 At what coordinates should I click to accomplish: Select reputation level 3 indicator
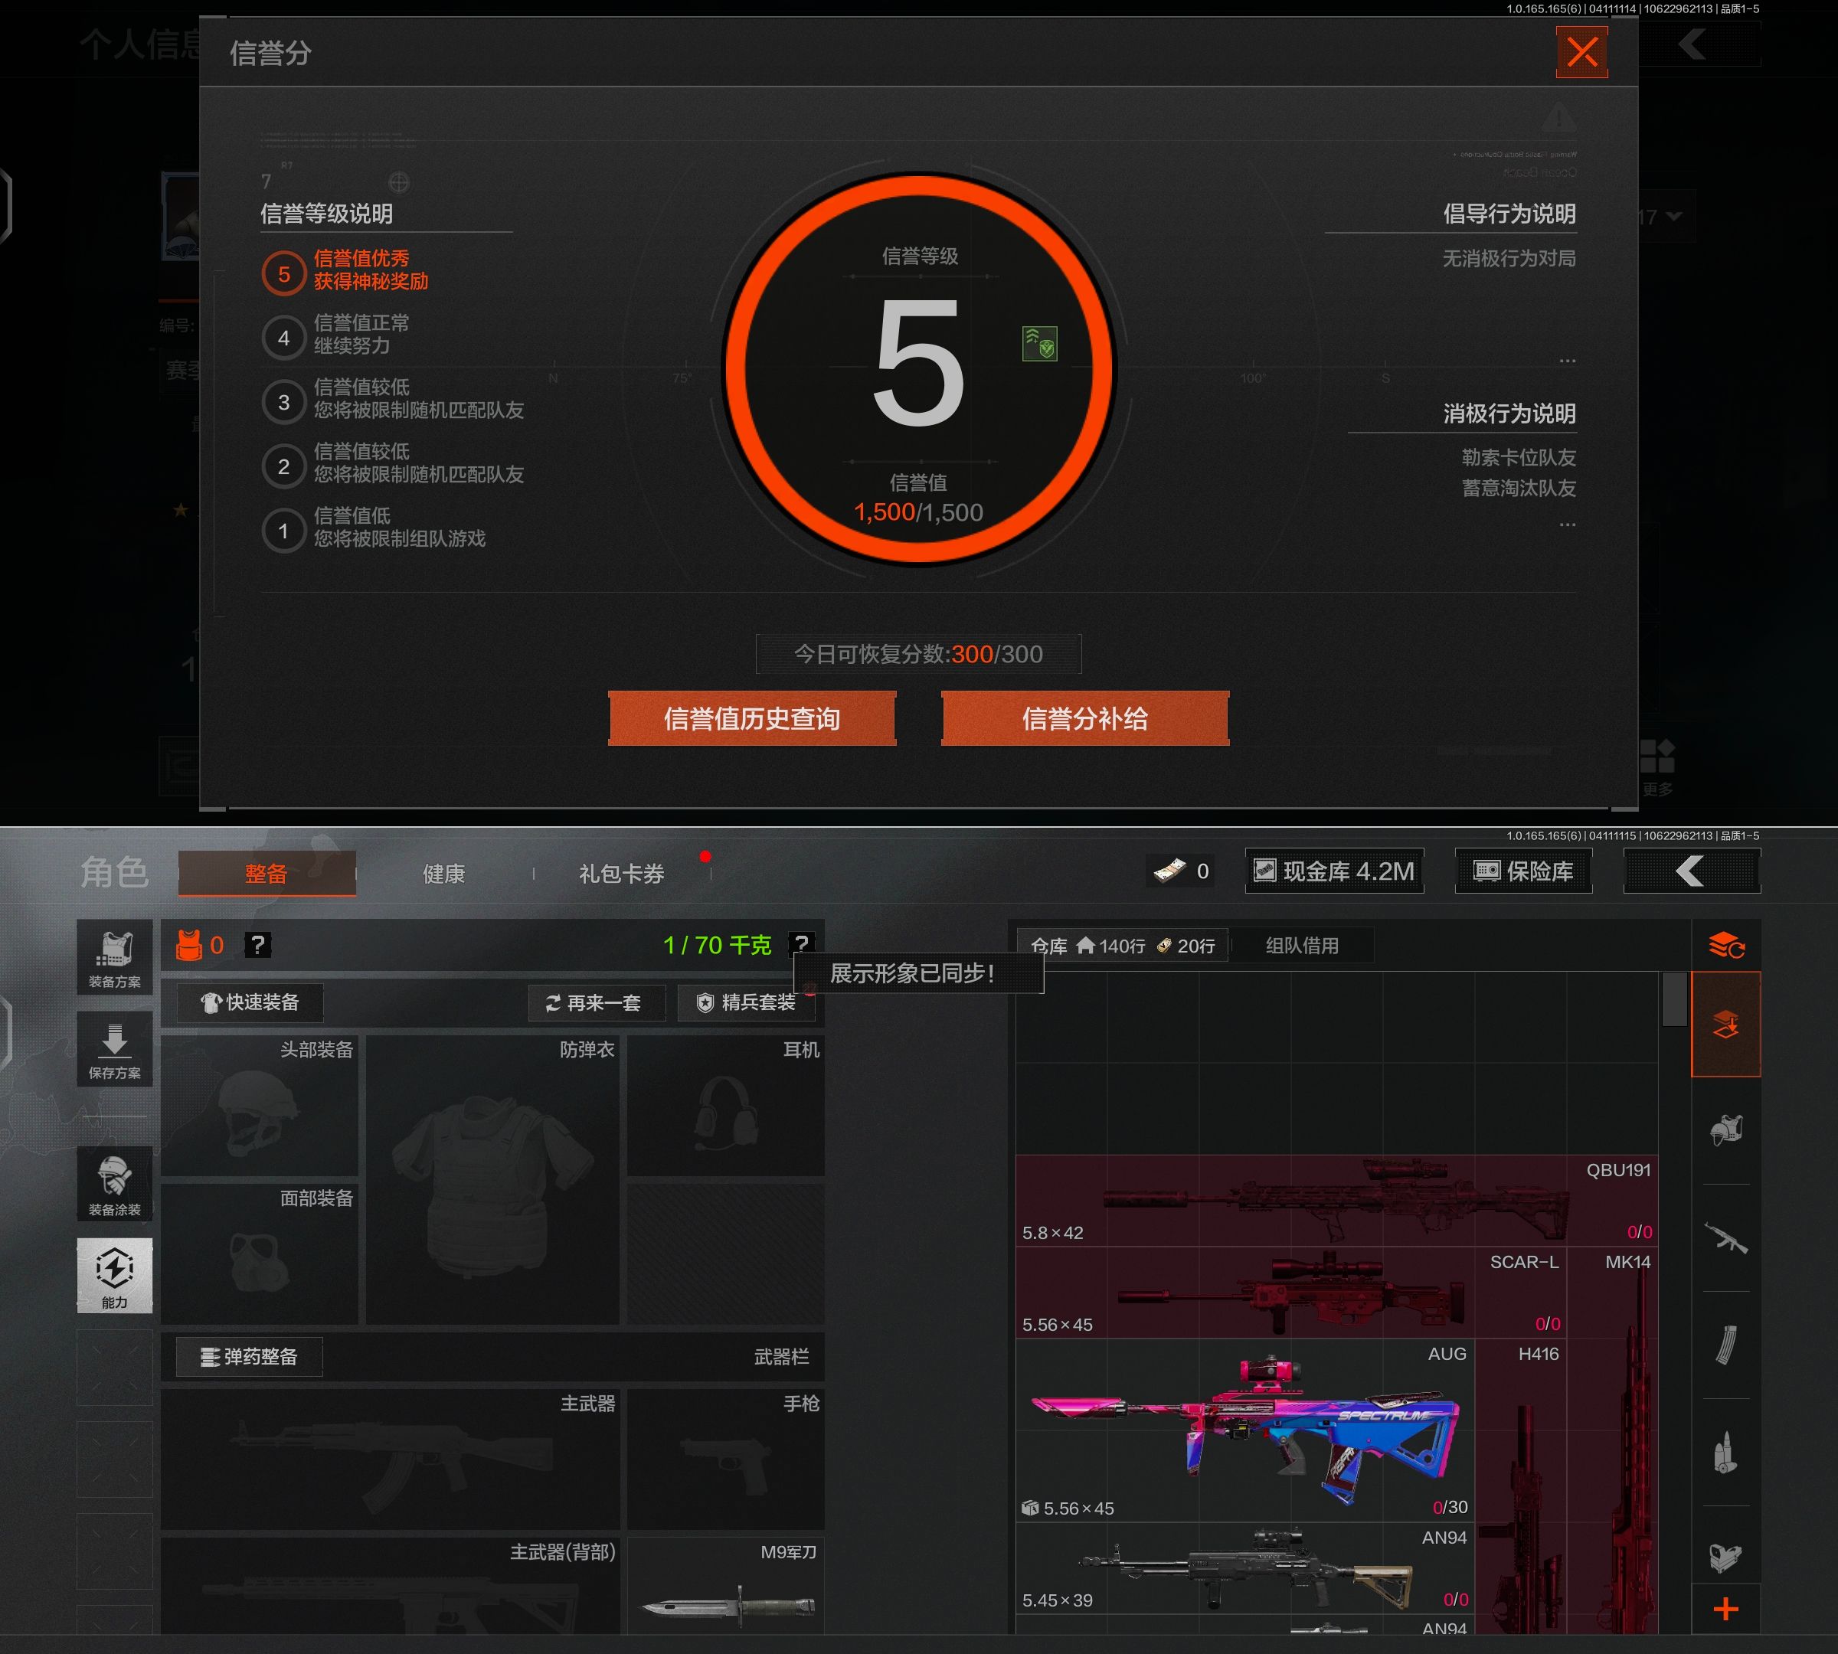(x=283, y=402)
